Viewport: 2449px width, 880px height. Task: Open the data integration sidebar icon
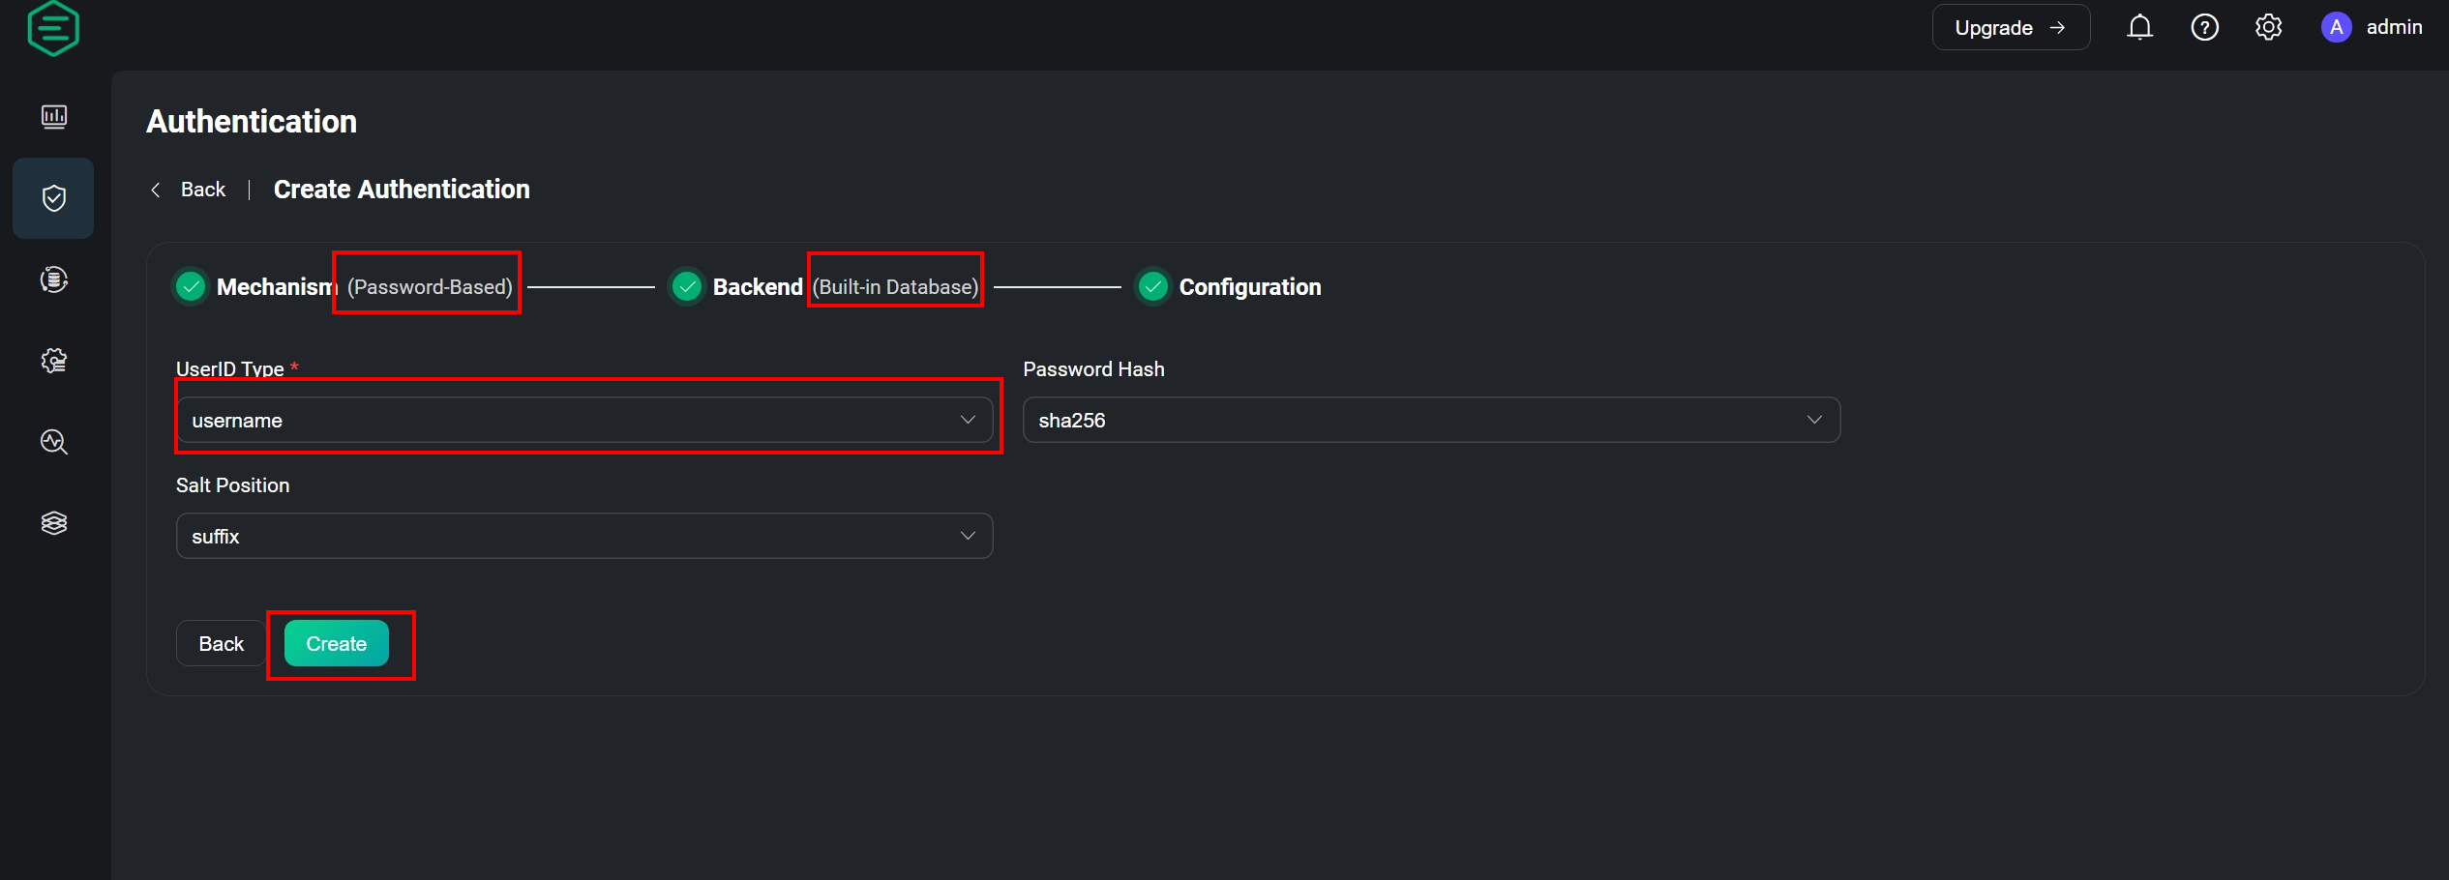[54, 279]
